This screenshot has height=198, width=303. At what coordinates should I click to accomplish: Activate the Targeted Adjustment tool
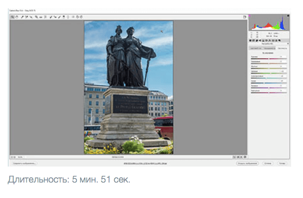[31, 17]
